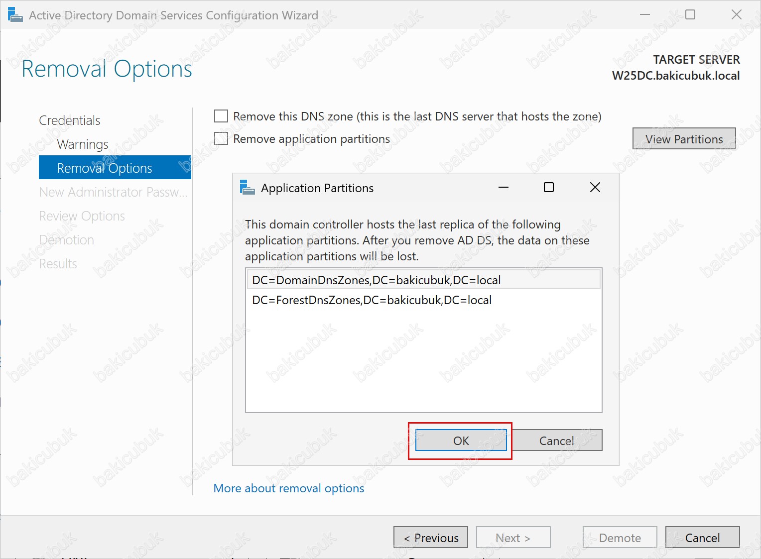The image size is (761, 559).
Task: Click the Demote button
Action: (x=620, y=538)
